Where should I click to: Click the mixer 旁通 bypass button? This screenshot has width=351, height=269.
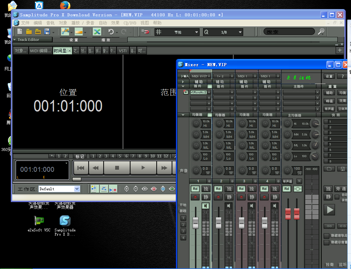(341, 189)
